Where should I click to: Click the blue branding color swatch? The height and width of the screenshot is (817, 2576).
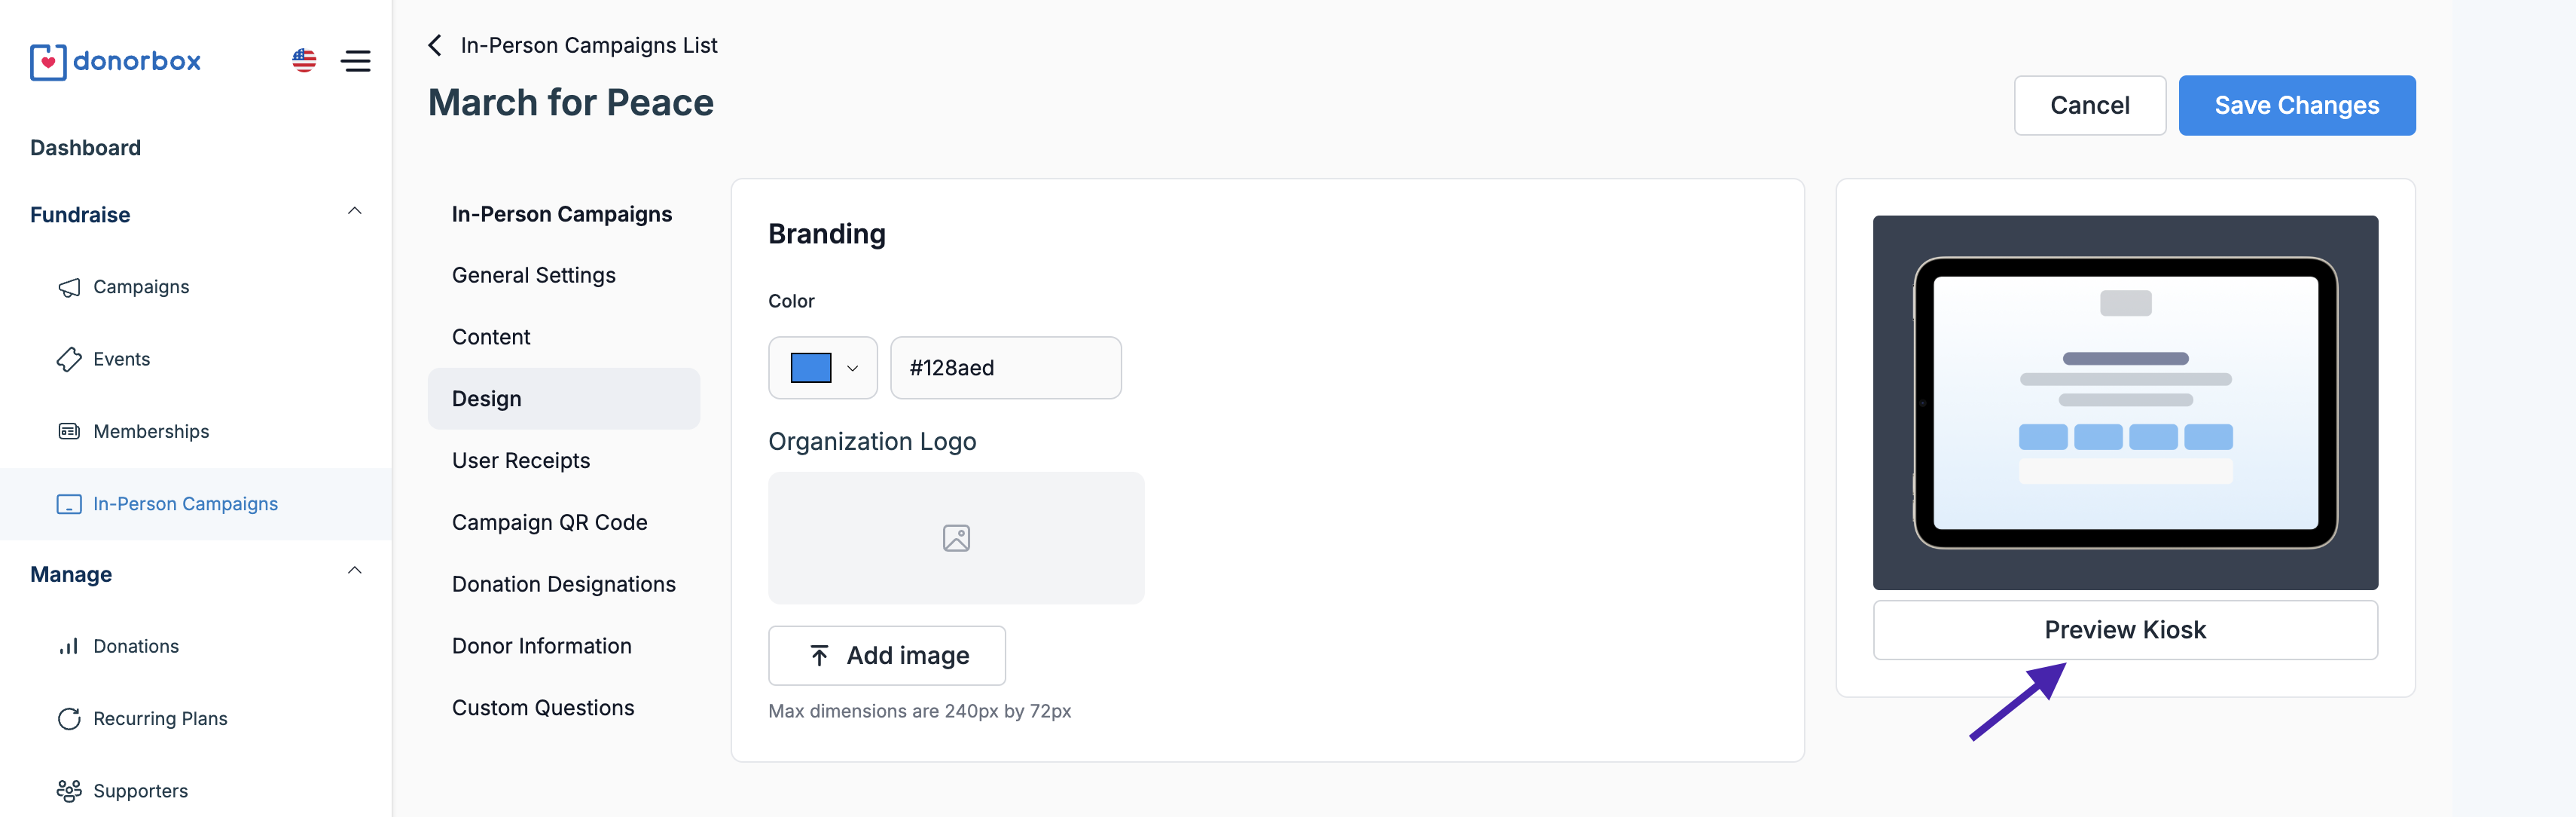810,369
